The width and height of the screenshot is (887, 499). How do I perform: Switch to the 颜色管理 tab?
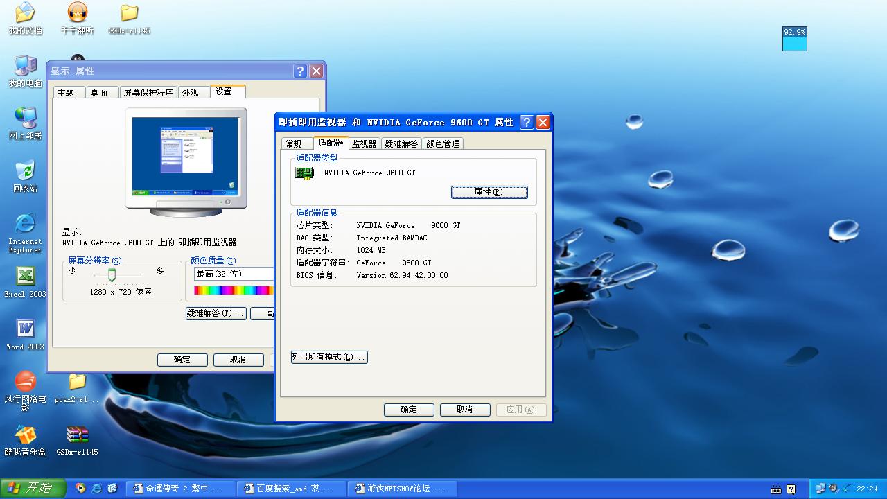(443, 143)
